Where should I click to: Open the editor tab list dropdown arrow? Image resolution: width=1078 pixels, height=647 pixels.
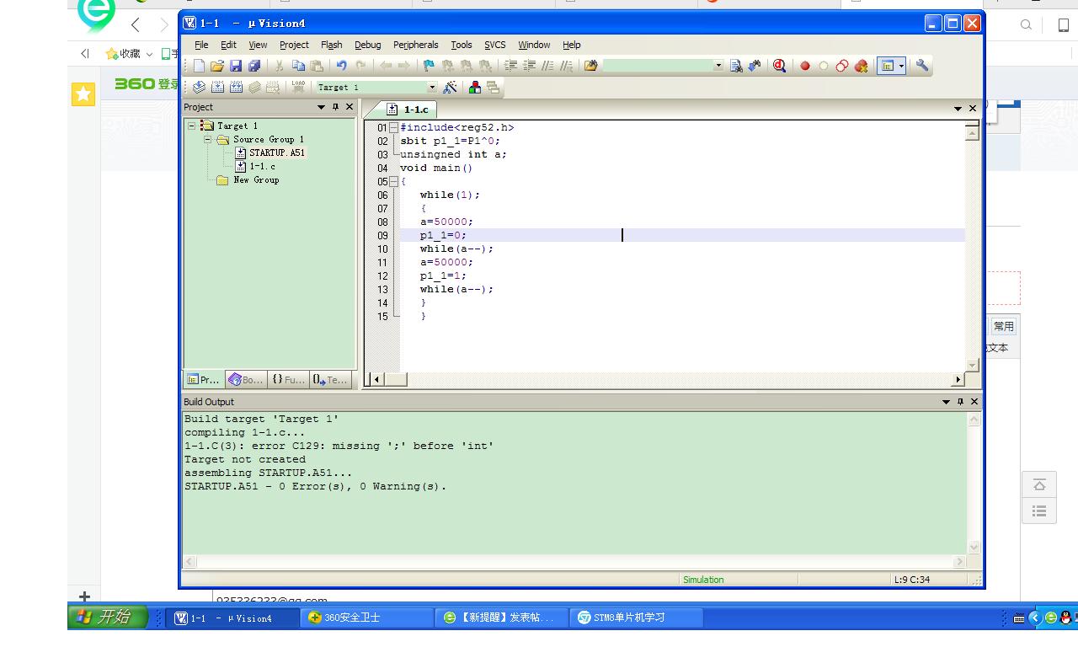click(x=958, y=109)
